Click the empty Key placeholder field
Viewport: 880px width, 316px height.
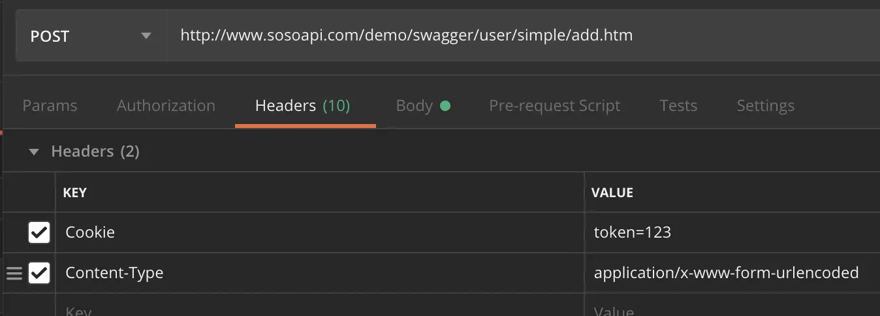point(320,306)
